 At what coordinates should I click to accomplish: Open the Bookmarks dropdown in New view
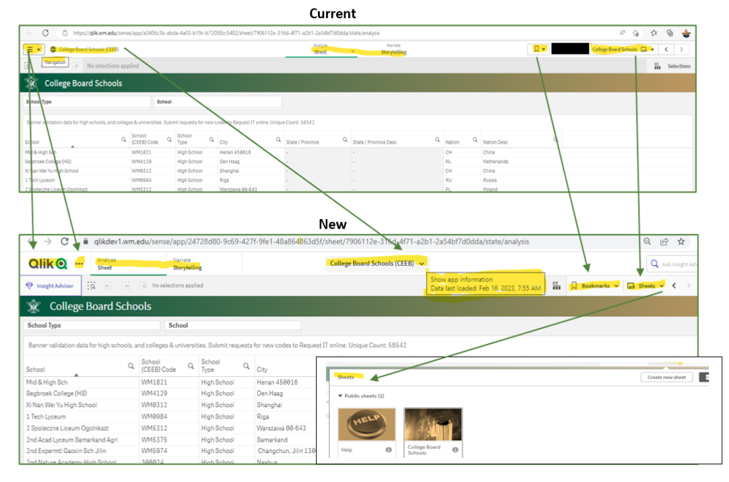click(595, 286)
